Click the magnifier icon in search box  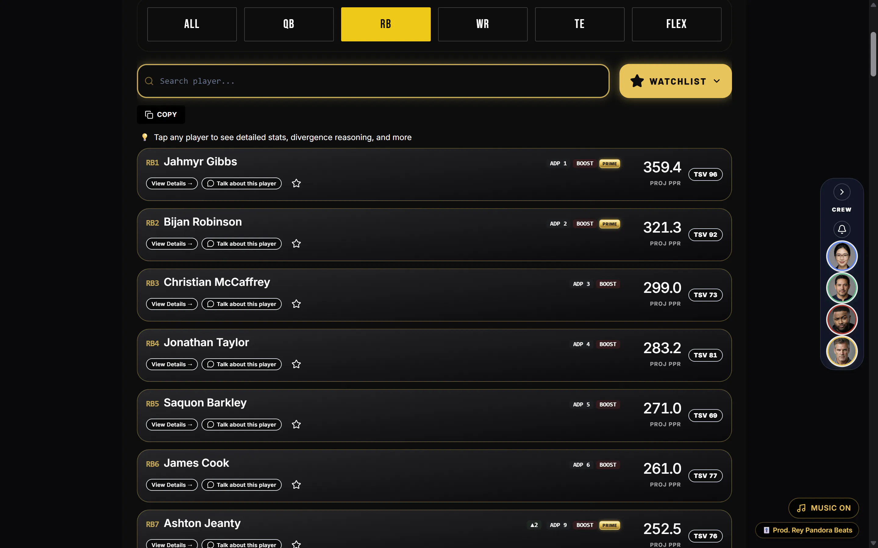149,81
